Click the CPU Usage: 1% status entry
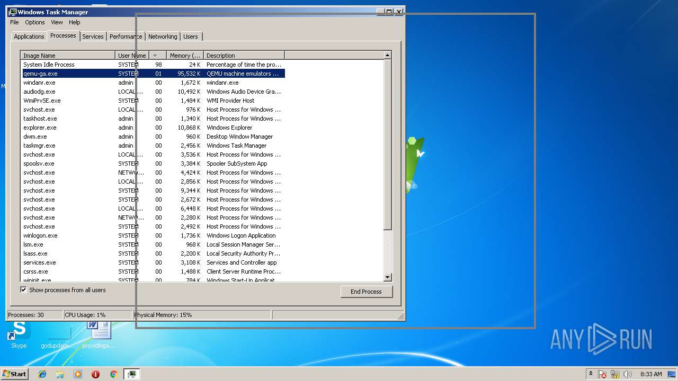678x381 pixels. [97, 315]
